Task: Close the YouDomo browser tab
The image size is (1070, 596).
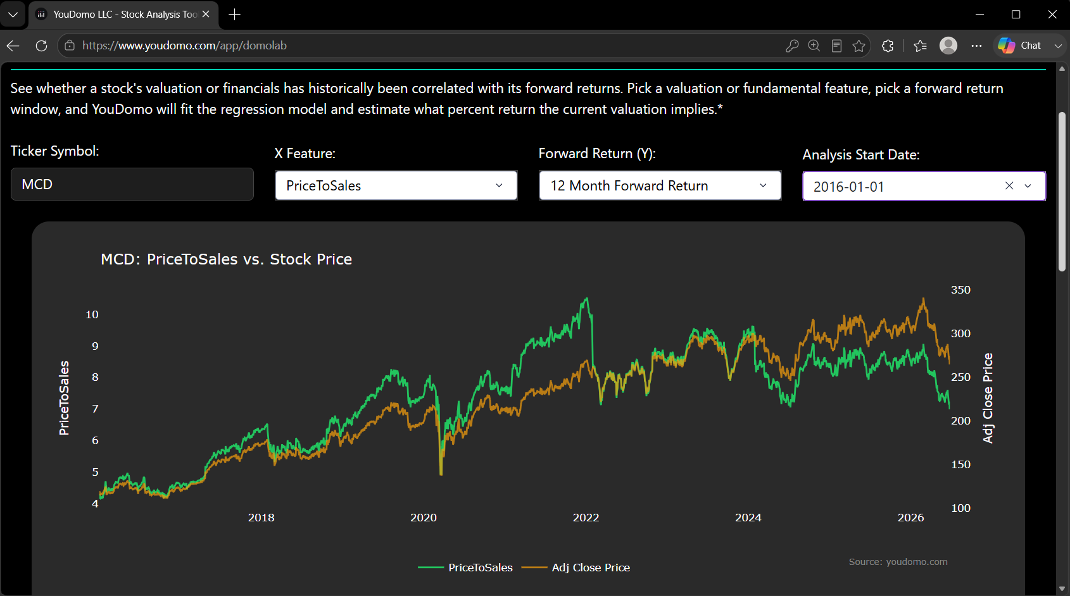Action: tap(206, 14)
